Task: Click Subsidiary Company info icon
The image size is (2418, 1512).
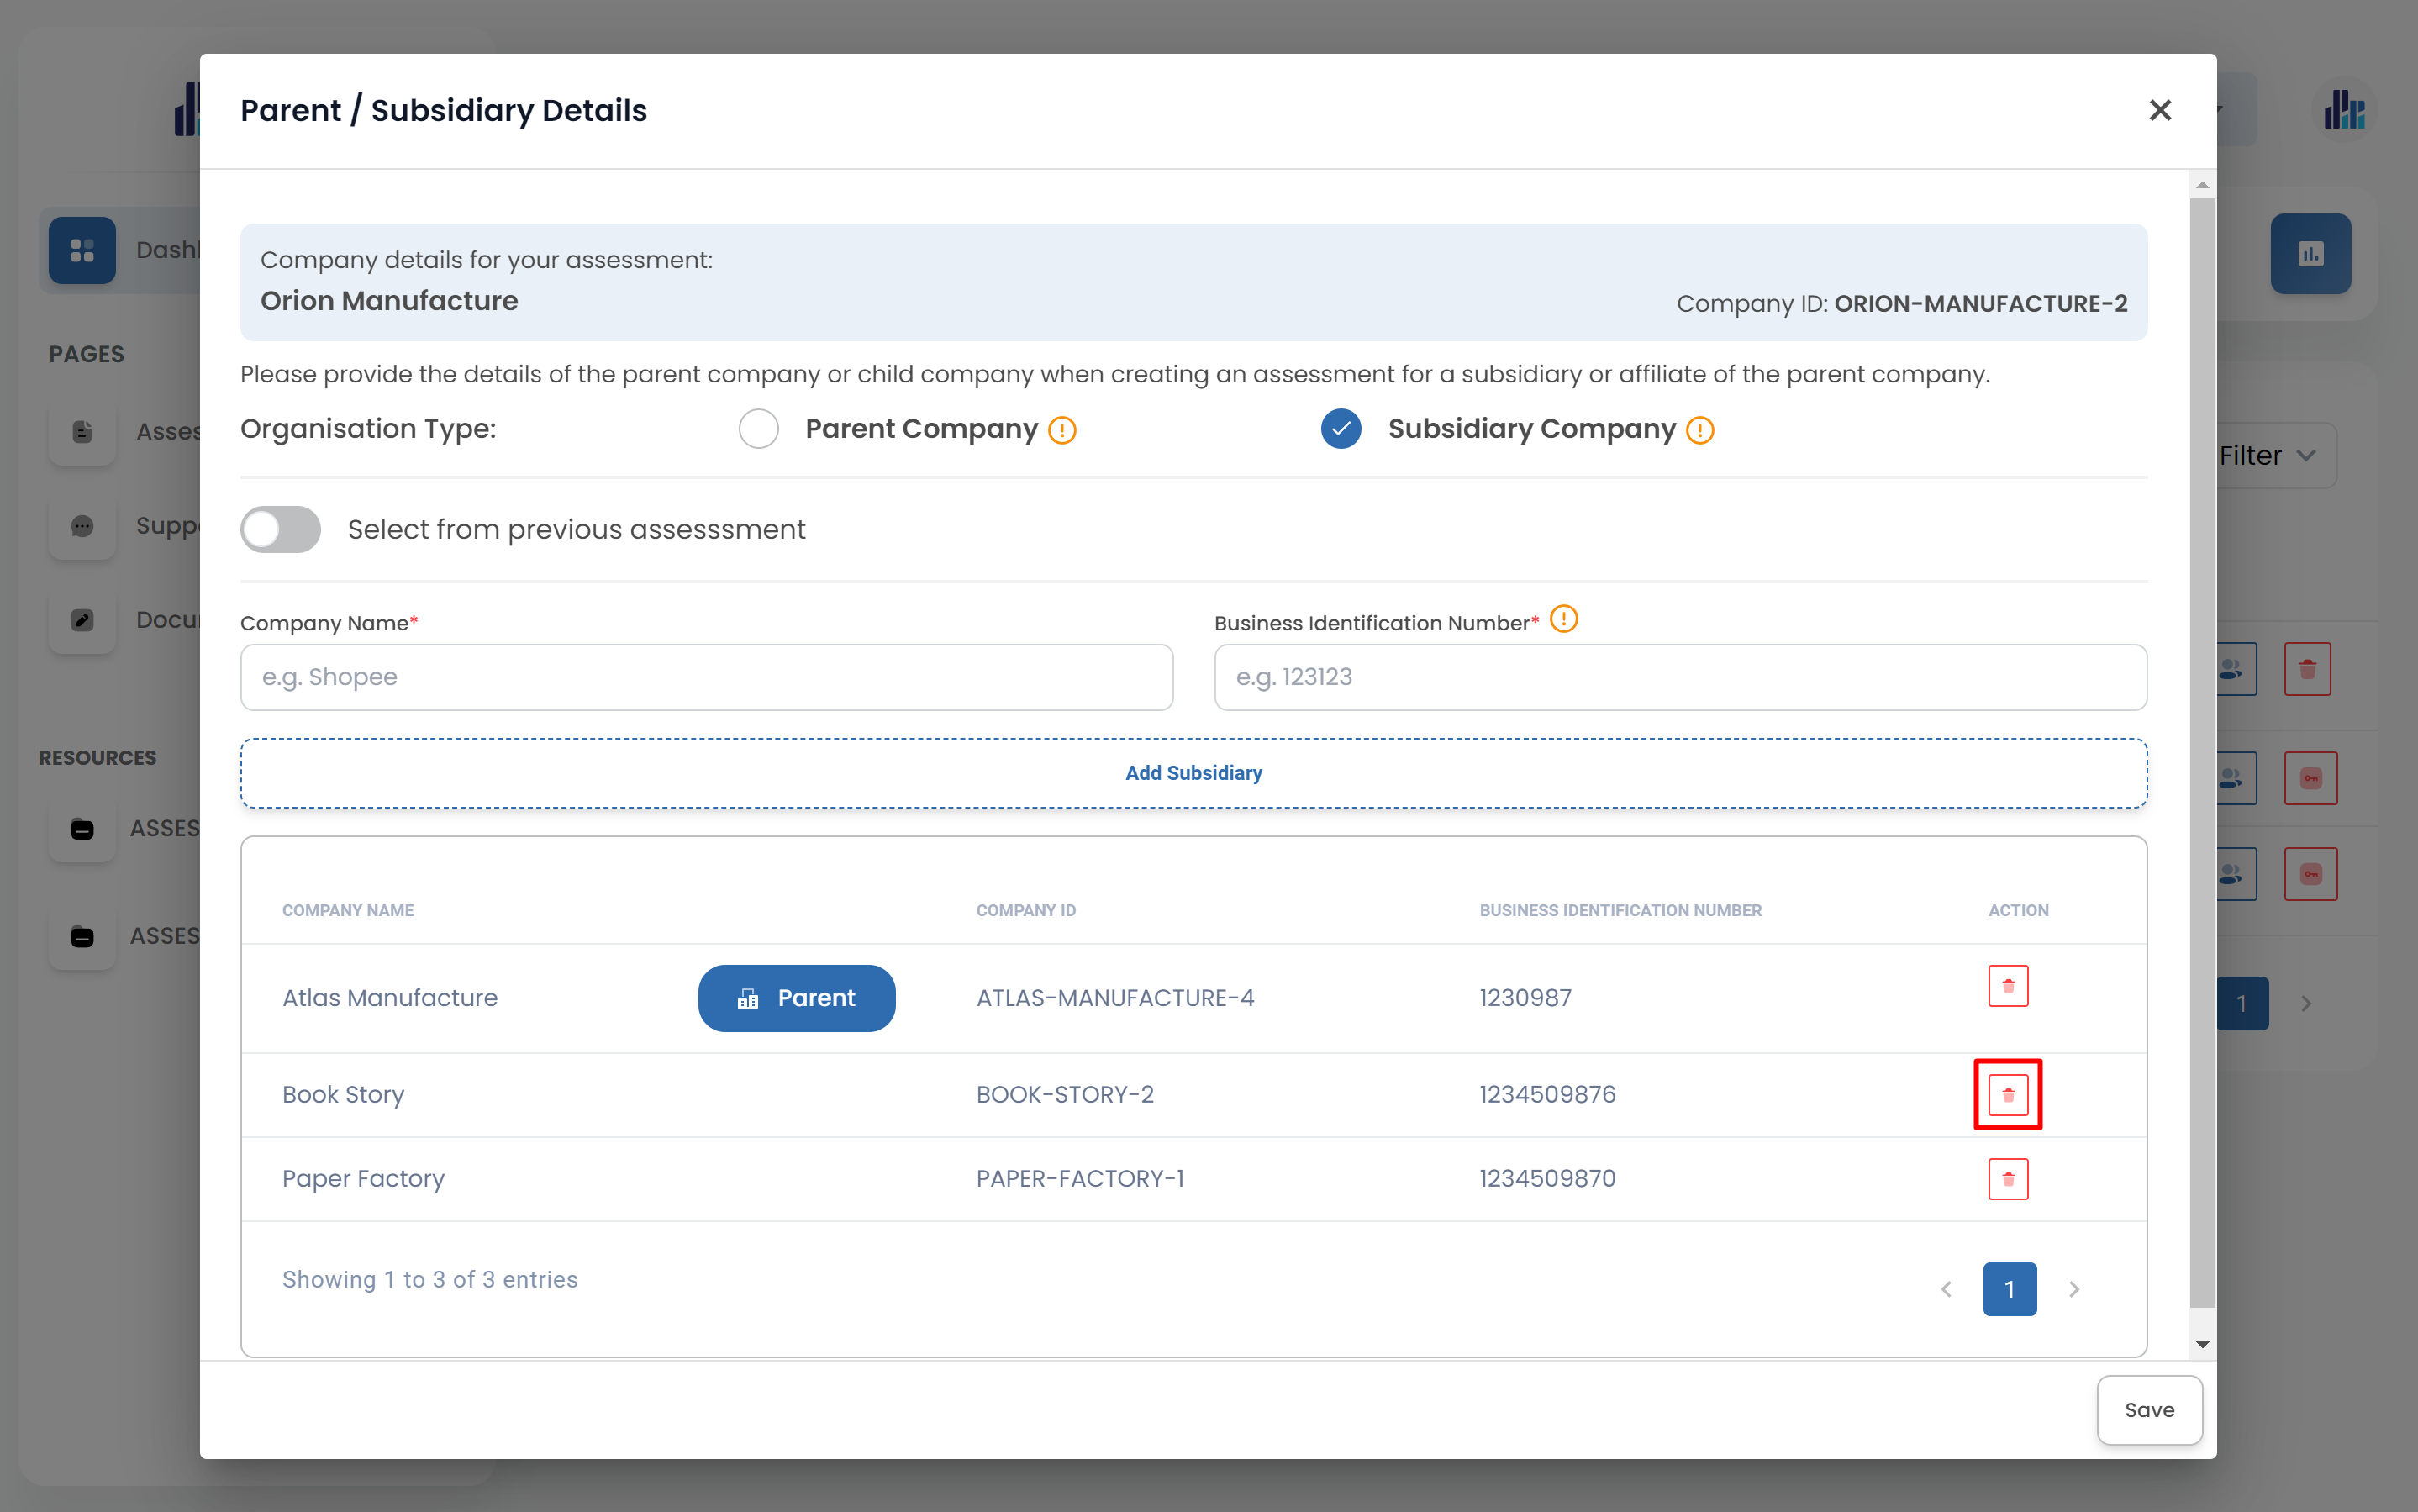Action: (1699, 430)
